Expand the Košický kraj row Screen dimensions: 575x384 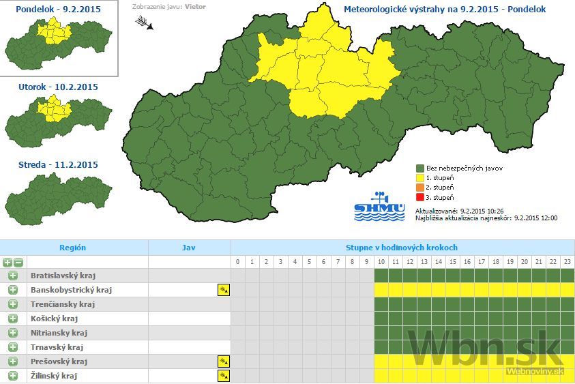tap(13, 319)
